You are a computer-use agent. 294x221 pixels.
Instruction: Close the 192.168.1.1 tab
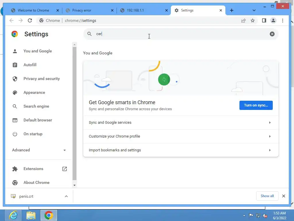coord(167,10)
